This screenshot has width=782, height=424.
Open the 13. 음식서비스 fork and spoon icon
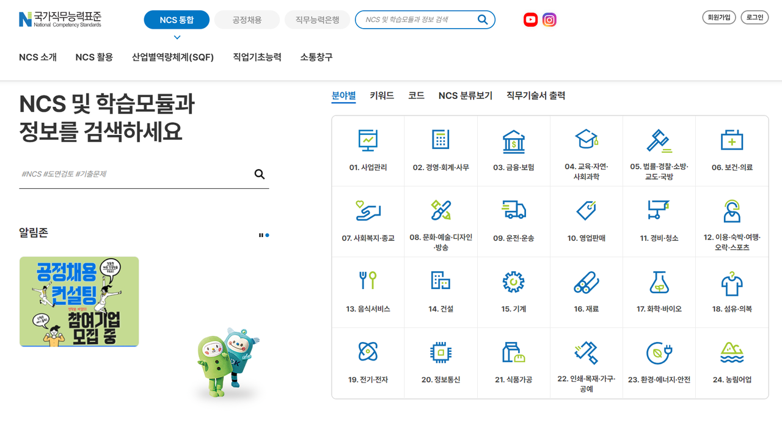(368, 281)
